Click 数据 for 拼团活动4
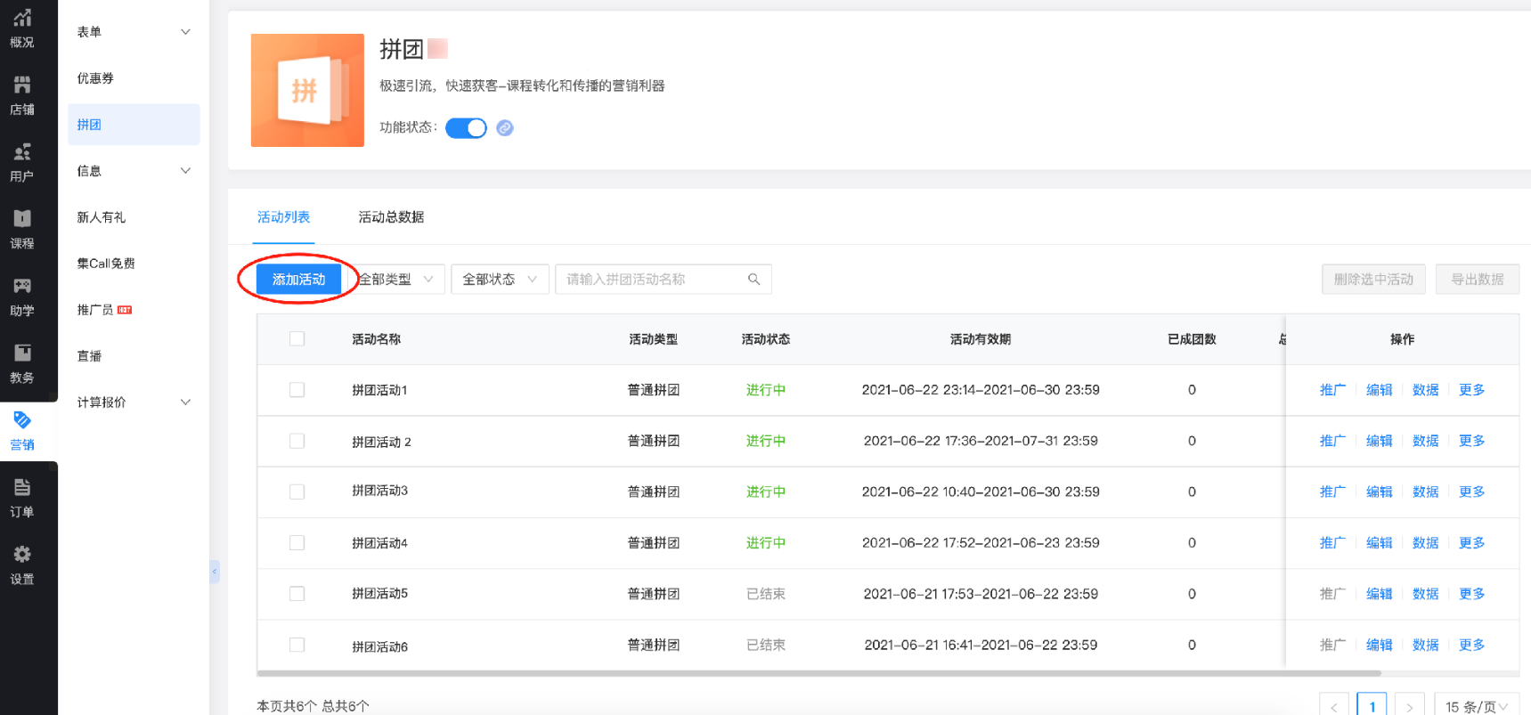 tap(1425, 542)
